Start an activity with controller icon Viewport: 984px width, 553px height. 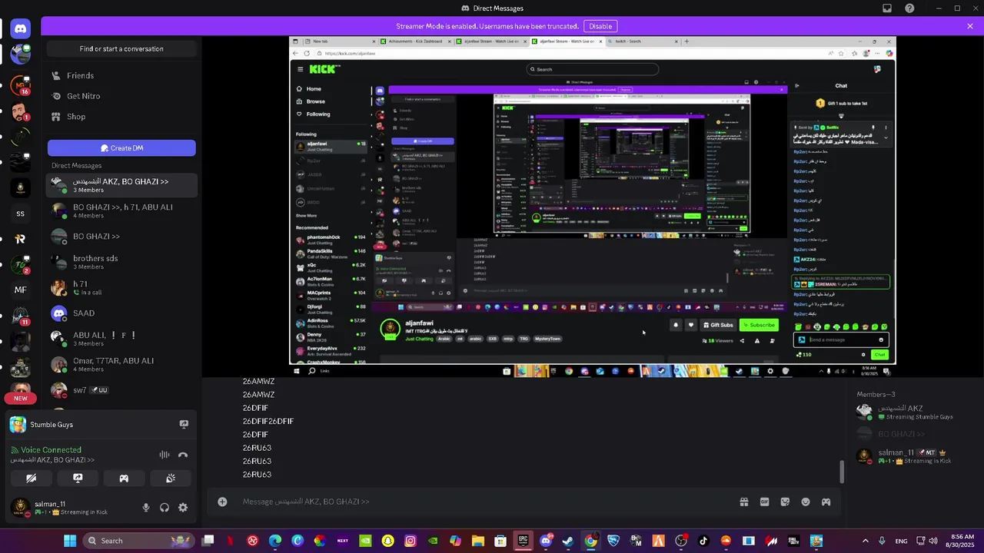pyautogui.click(x=124, y=478)
